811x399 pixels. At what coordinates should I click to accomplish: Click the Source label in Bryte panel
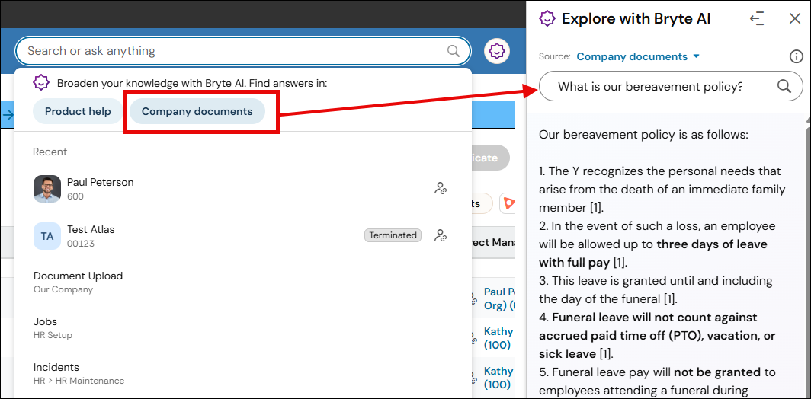[x=554, y=57]
